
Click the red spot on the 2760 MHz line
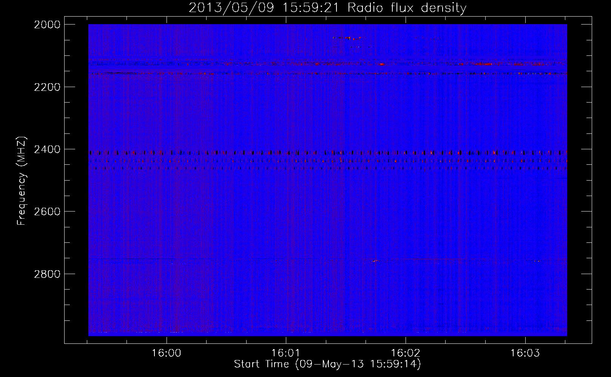pos(375,261)
